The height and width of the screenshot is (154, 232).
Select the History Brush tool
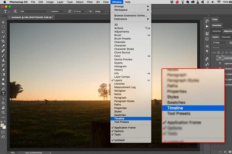(3, 65)
